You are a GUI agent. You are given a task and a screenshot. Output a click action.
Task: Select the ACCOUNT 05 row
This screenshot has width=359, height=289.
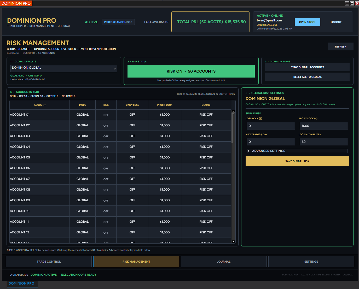pyautogui.click(x=120, y=157)
